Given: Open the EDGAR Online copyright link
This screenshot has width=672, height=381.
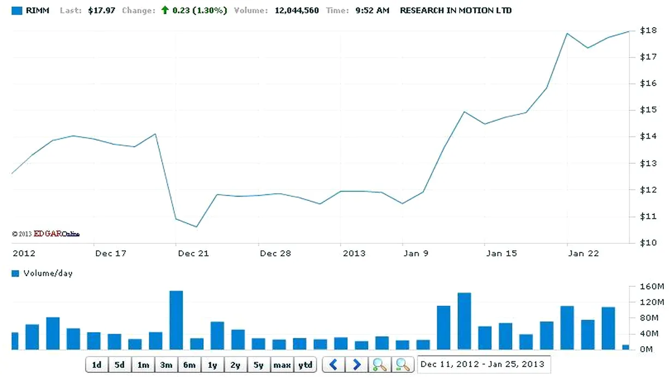Looking at the screenshot, I should point(56,234).
